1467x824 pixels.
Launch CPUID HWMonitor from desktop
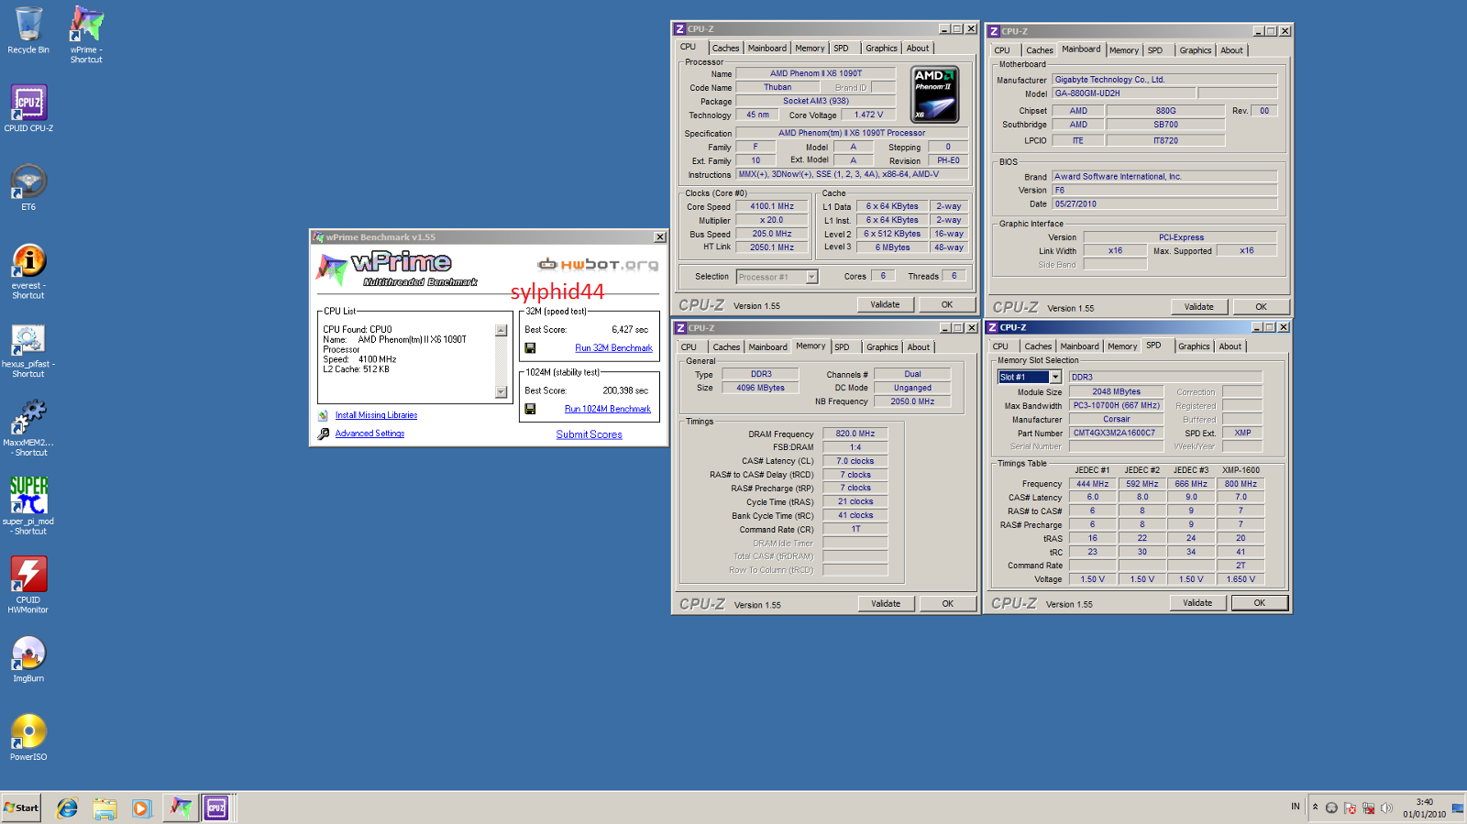[x=28, y=584]
